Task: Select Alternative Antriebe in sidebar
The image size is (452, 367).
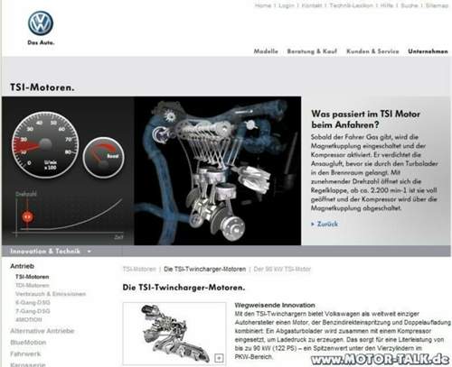Action: pyautogui.click(x=42, y=331)
